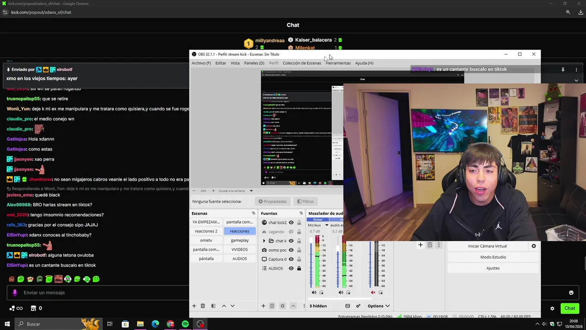Image resolution: width=586 pixels, height=330 pixels.
Task: Click add plus icon in transitions dock
Action: coord(420,245)
